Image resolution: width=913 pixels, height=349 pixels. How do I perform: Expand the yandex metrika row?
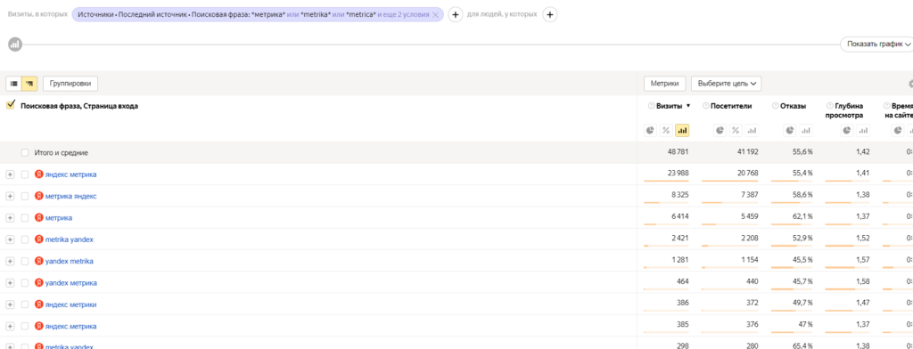[x=10, y=261]
